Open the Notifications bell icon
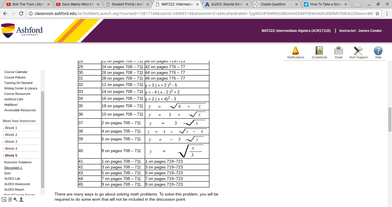This screenshot has width=392, height=207. pos(295,51)
